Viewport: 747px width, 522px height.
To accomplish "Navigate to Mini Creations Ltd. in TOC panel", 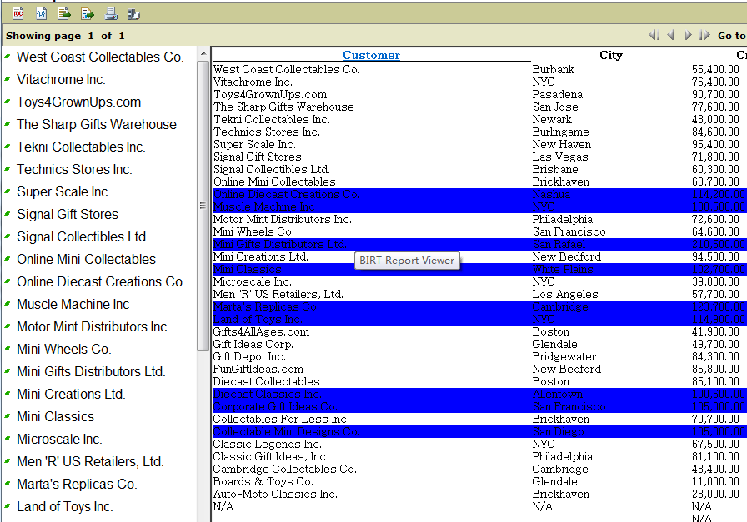I will 71,394.
